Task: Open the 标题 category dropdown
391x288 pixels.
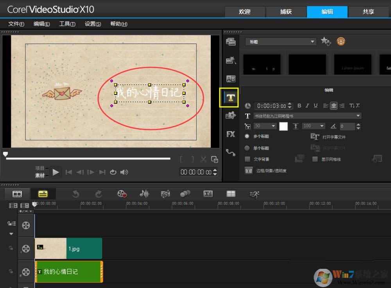Action: click(312, 42)
